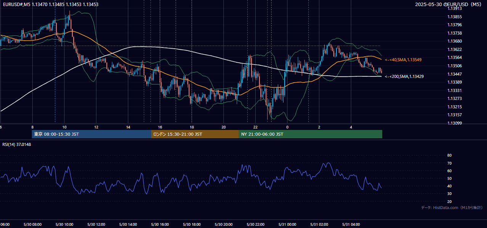Image resolution: width=487 pixels, height=228 pixels.
Task: Click price level 1.13157 on the axis
Action: 455,115
